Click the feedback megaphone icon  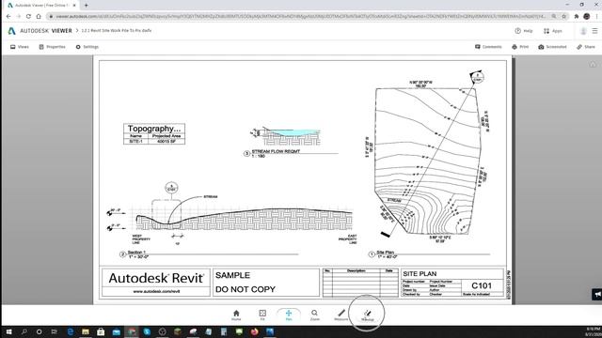pyautogui.click(x=597, y=294)
